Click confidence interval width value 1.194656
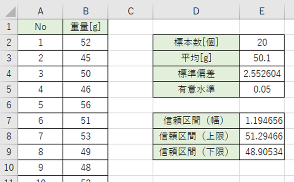Screen dimensions: 294x182 point(262,121)
